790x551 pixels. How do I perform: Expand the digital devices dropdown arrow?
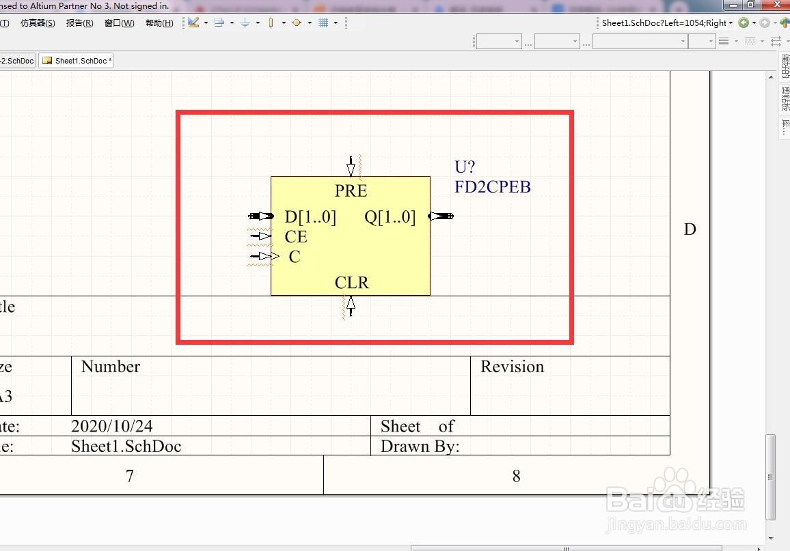284,23
